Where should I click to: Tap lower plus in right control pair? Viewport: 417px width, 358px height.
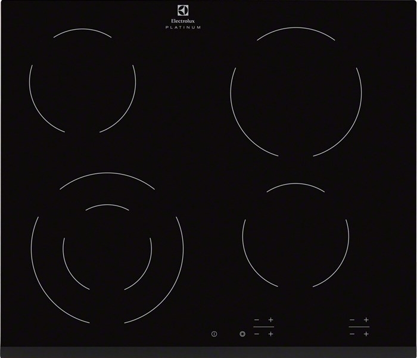coord(366,334)
